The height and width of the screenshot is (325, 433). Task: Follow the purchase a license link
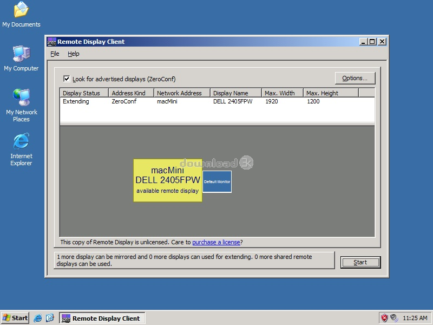coord(216,242)
